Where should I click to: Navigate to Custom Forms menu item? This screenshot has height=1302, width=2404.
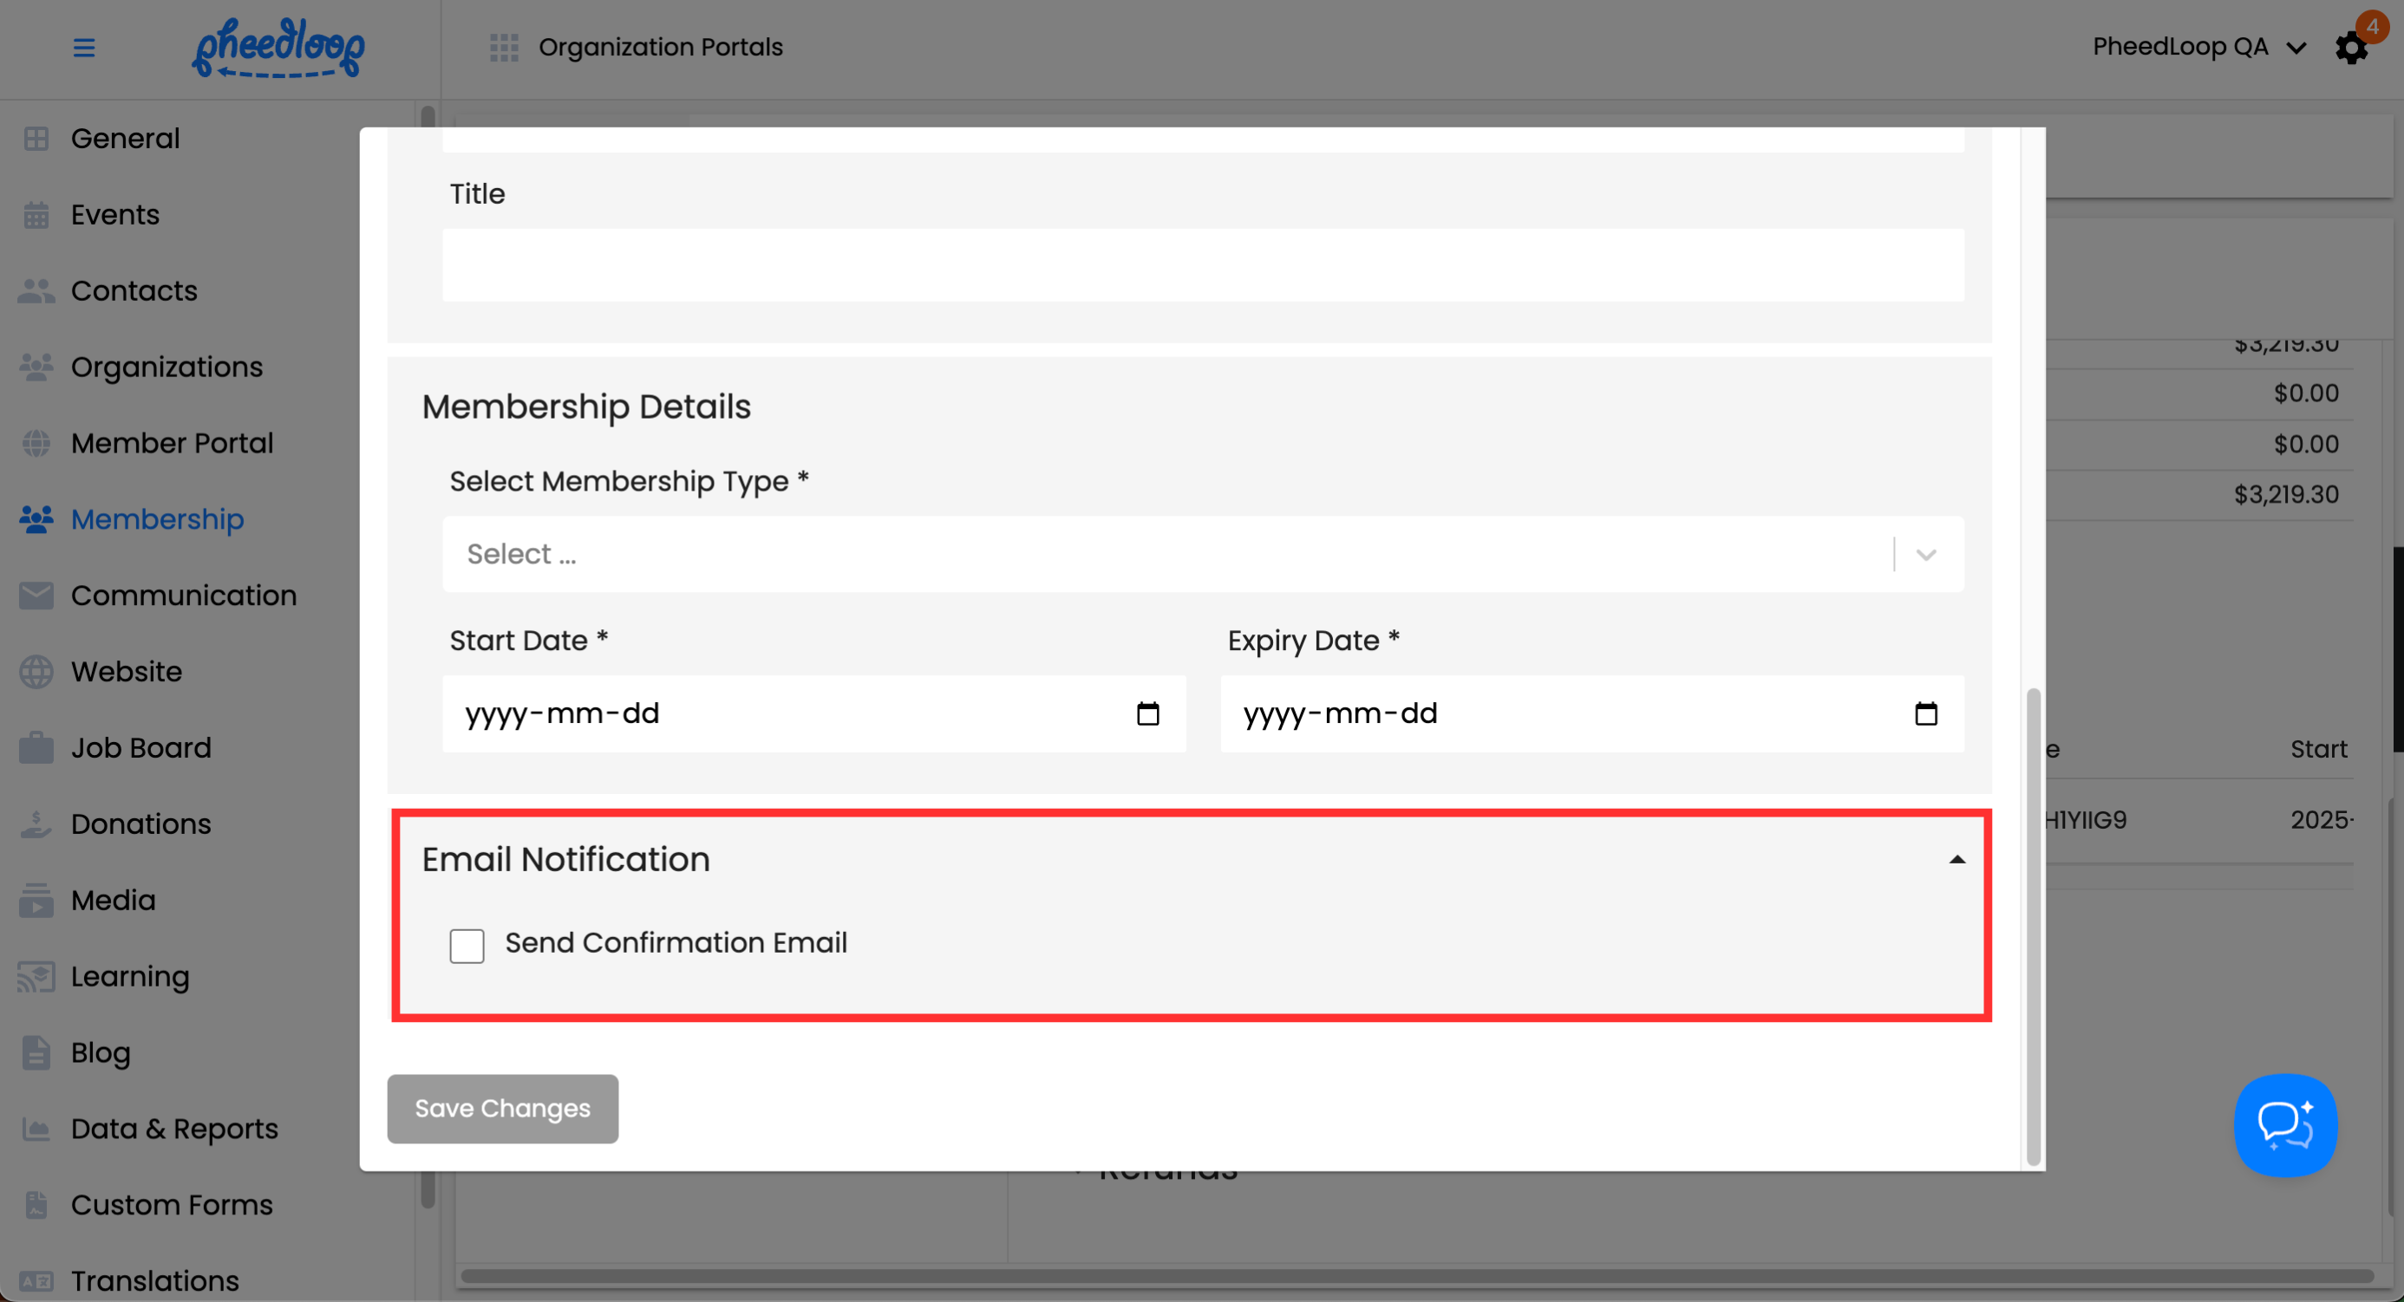[x=172, y=1205]
